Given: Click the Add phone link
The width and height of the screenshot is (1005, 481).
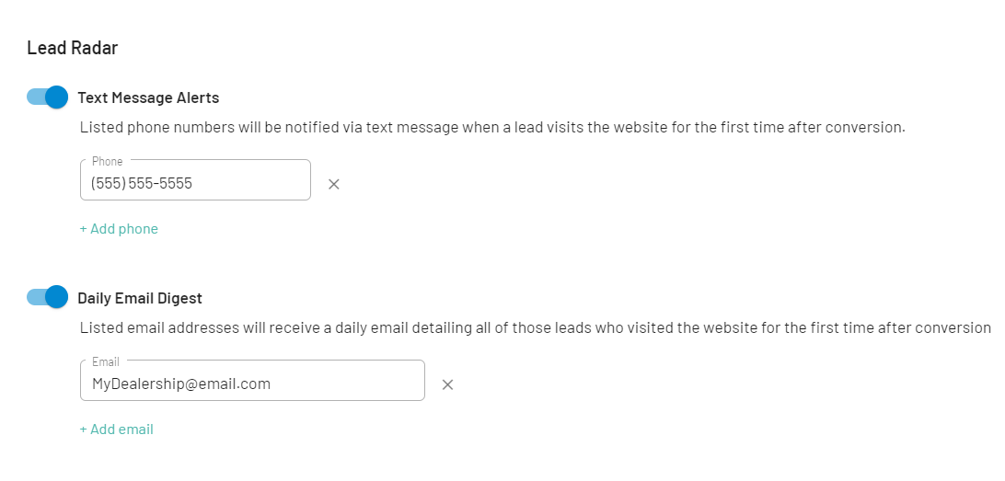Looking at the screenshot, I should [119, 229].
